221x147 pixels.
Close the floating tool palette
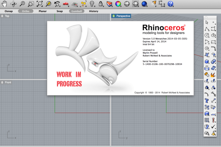(x=206, y=17)
